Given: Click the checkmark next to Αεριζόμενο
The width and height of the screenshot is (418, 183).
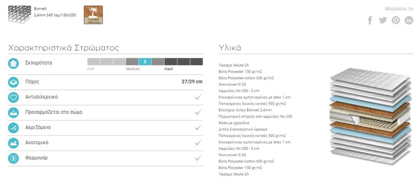Looking at the screenshot, I should coord(198,127).
